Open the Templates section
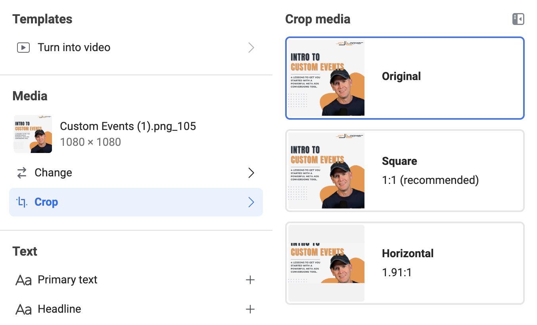 point(42,19)
